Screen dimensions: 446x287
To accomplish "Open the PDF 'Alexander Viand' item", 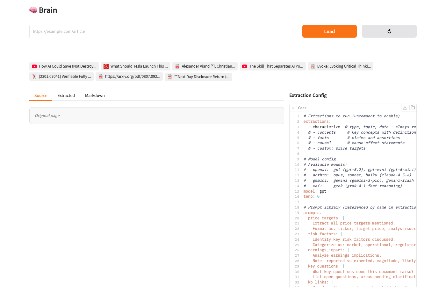I will 205,66.
